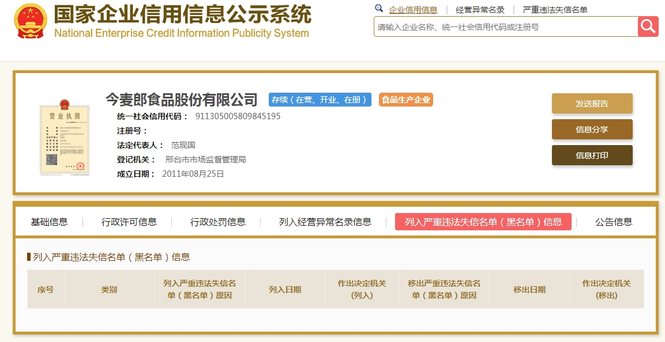This screenshot has height=342, width=665.
Task: Click the red search magnifier button
Action: [648, 26]
